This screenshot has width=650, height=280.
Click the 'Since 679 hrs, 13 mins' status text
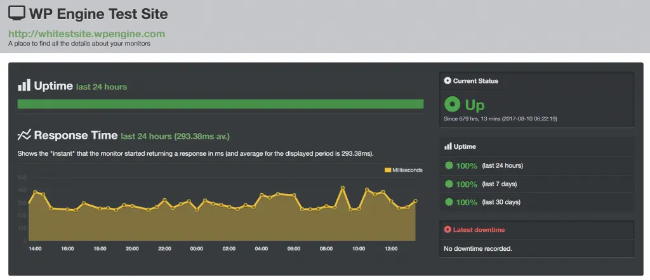pos(500,118)
